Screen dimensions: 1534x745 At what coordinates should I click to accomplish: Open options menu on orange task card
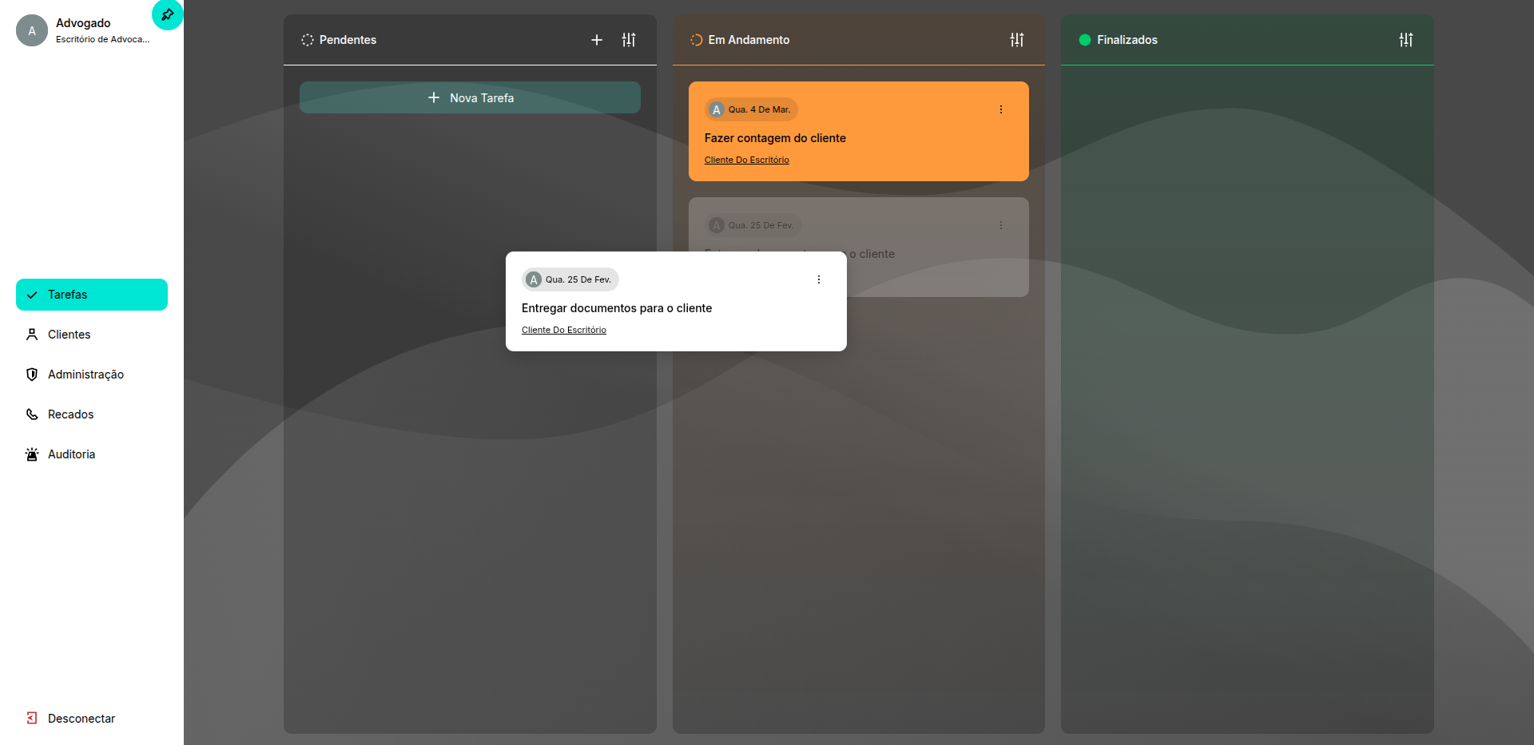(1000, 109)
